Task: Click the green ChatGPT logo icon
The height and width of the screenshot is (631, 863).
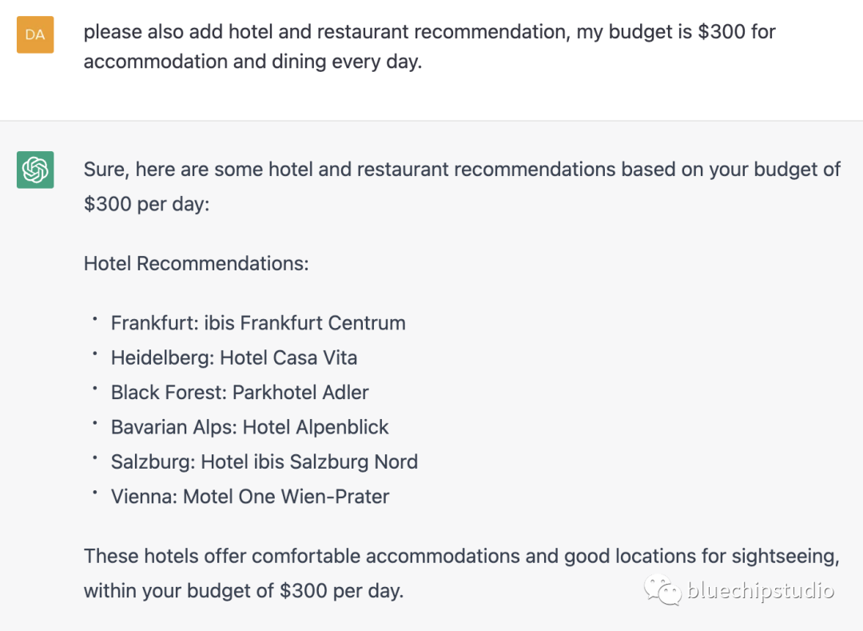Action: coord(35,170)
